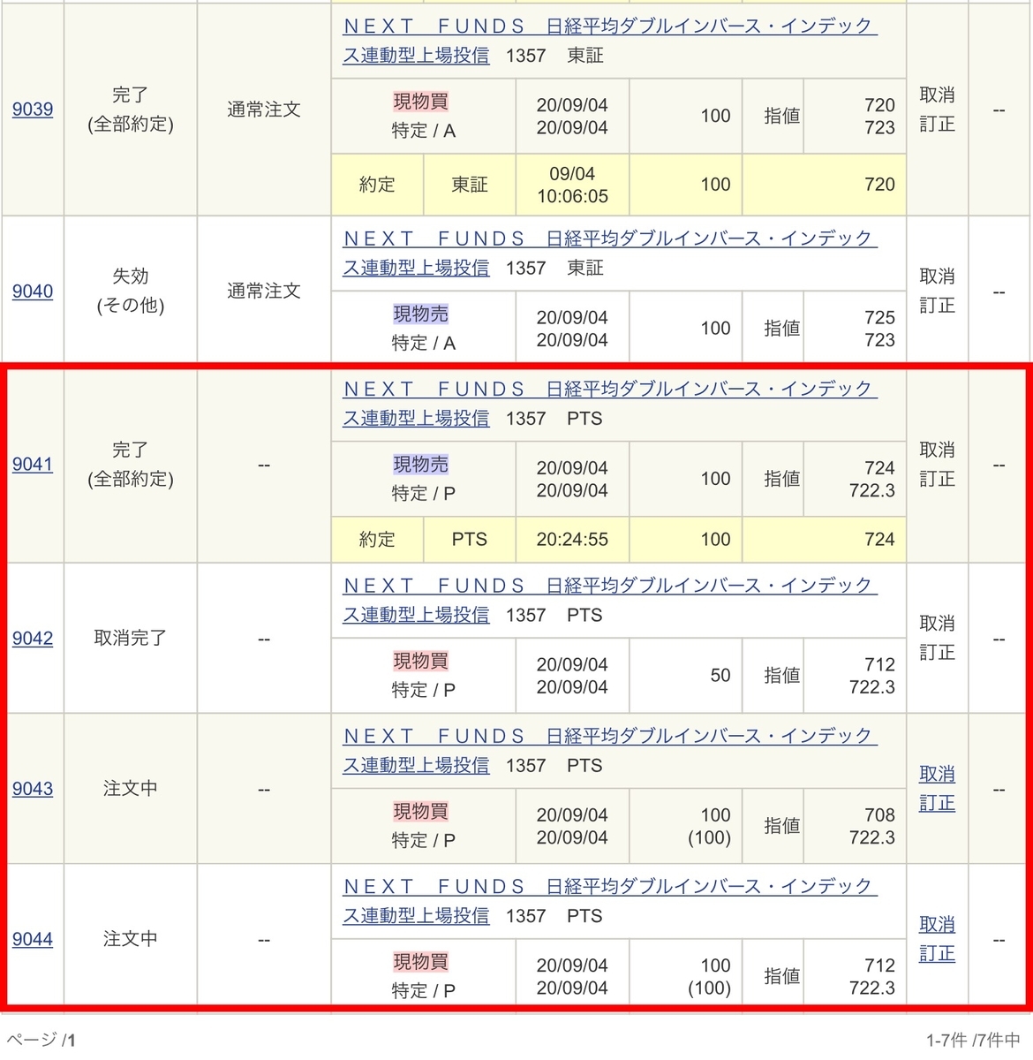
Task: Select 指値 label in order 9042
Action: (x=781, y=676)
